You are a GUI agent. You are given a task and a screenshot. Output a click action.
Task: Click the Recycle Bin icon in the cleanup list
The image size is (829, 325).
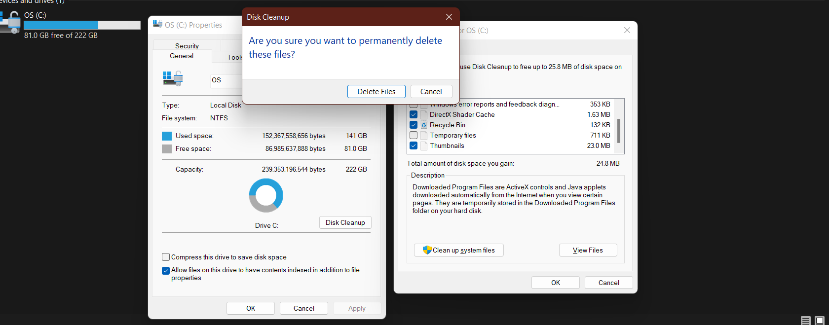424,125
